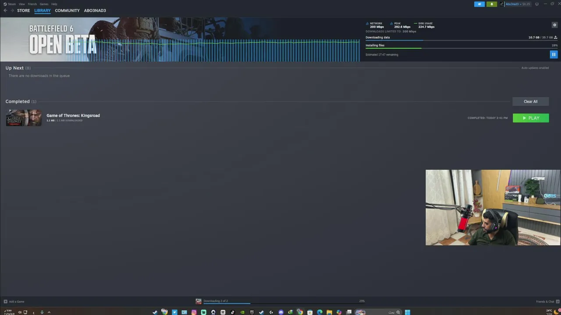Click the webcam overlay video
This screenshot has width=561, height=315.
[493, 207]
